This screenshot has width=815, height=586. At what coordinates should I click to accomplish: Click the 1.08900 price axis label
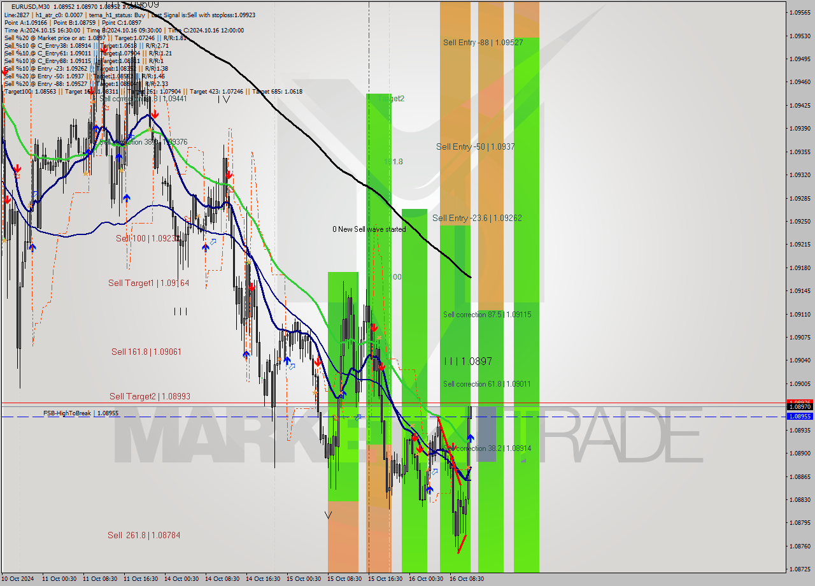click(x=800, y=453)
